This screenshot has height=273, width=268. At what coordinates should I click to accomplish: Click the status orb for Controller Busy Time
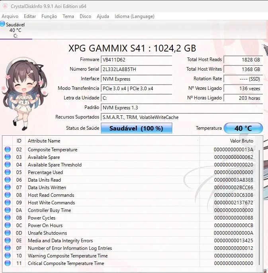8,210
